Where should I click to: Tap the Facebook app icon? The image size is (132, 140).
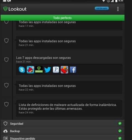point(73,70)
